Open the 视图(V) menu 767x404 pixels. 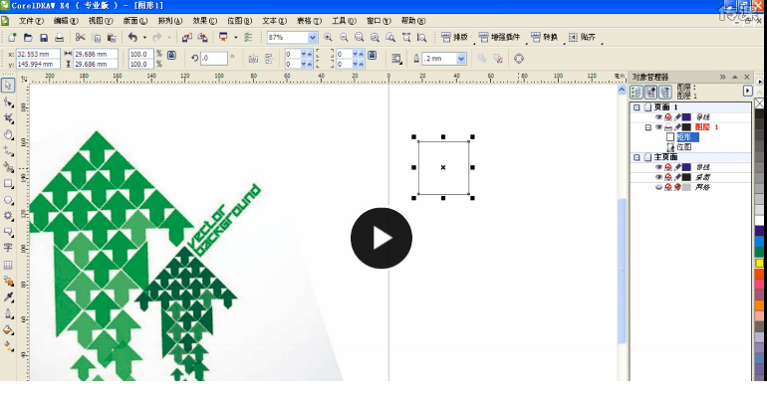tap(101, 21)
